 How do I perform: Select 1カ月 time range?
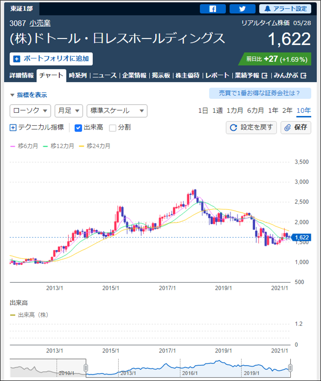pyautogui.click(x=235, y=110)
